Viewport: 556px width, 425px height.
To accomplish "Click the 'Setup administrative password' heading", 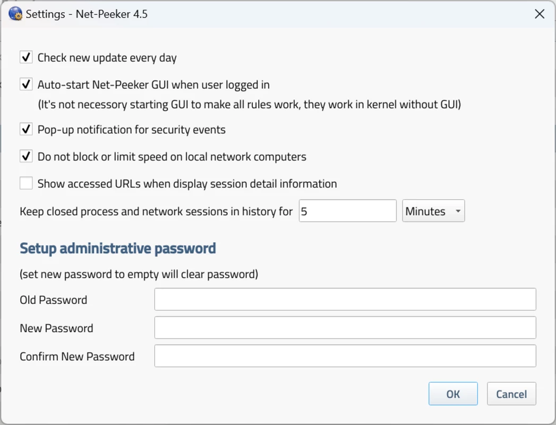I will (118, 248).
